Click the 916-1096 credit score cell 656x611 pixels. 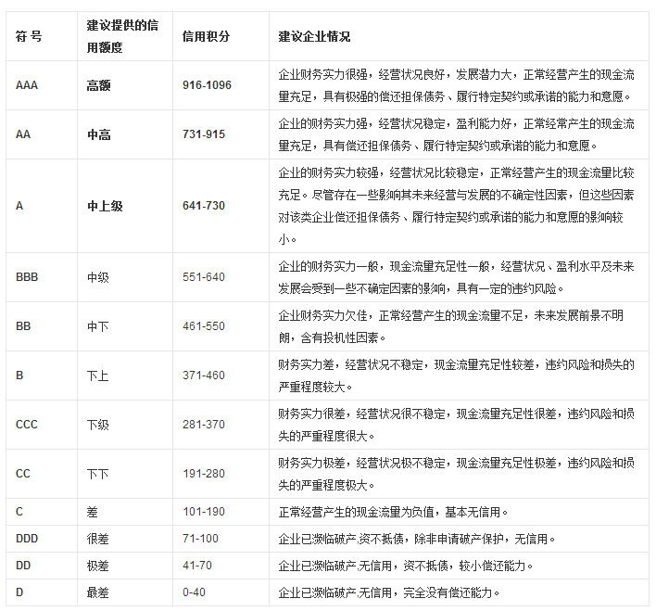208,85
